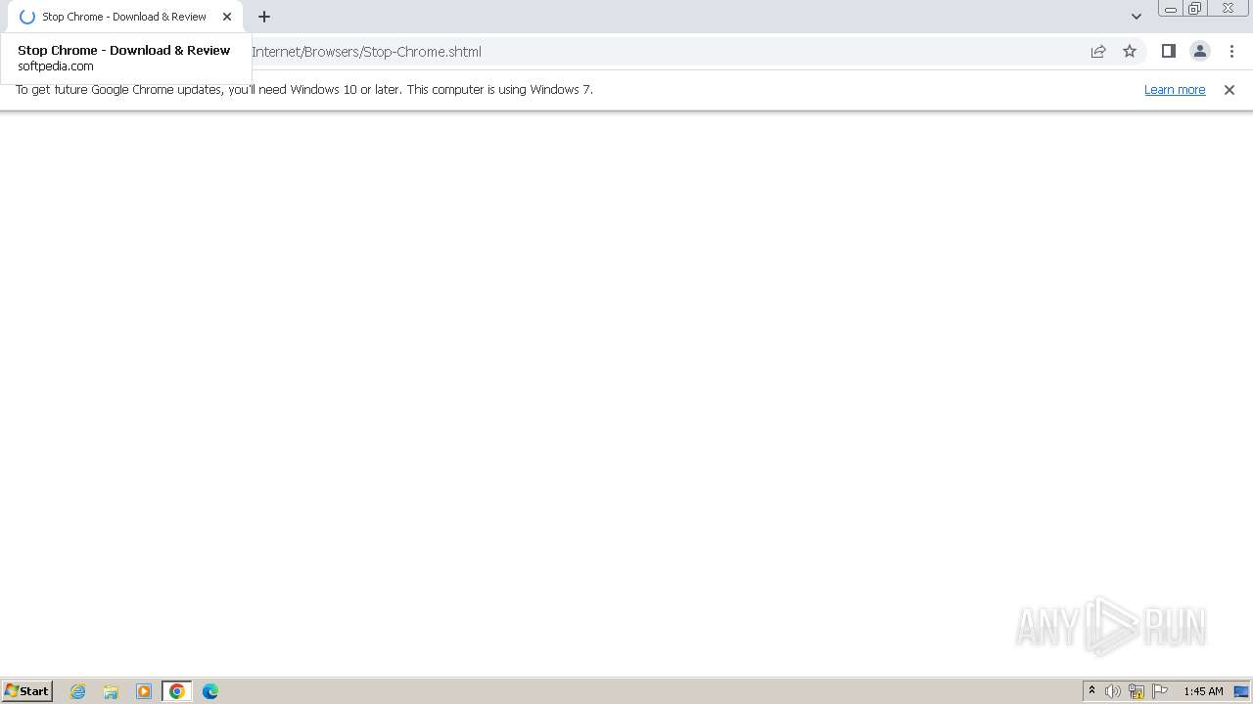Open the Chrome profile avatar
This screenshot has height=704, width=1253.
(x=1199, y=52)
